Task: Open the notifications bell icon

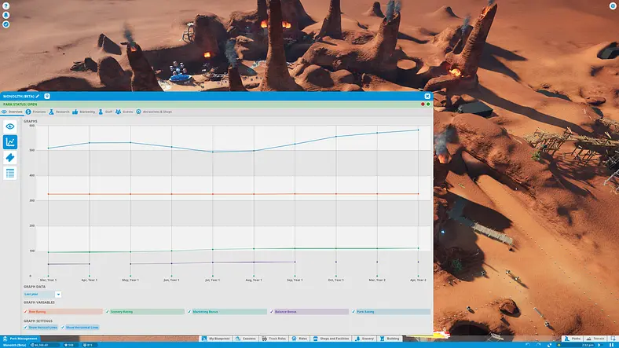Action: (6, 15)
